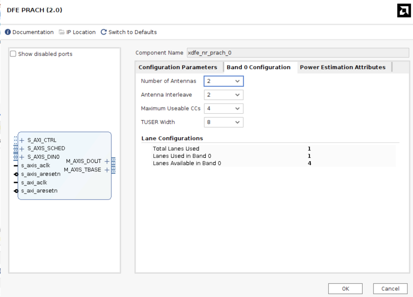Expand the S_AXI_CTRL port plus icon
413x297 pixels.
(22, 140)
